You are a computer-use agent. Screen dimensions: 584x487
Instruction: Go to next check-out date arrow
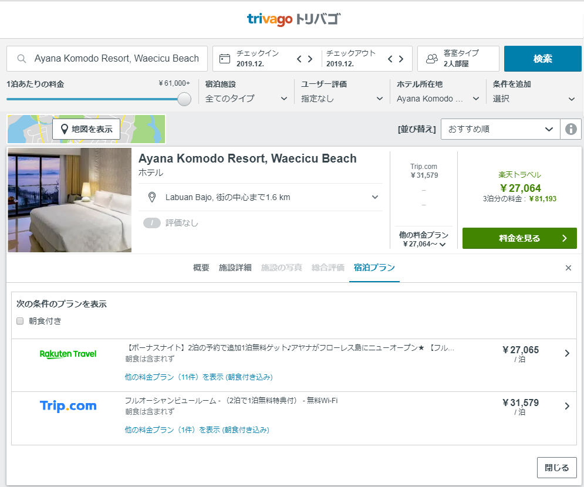[401, 59]
